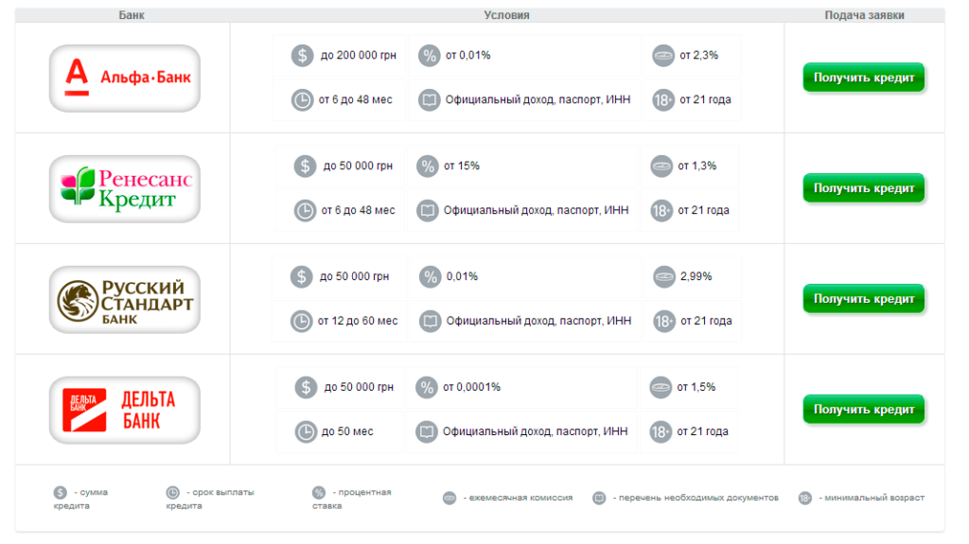Screen dimensions: 969x544
Task: Click the coin commission icon in Alfa-Bank row
Action: click(x=663, y=56)
